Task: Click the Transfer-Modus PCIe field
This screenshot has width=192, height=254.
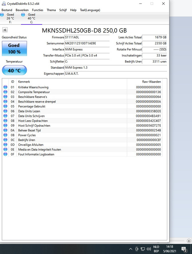Action: 87,55
